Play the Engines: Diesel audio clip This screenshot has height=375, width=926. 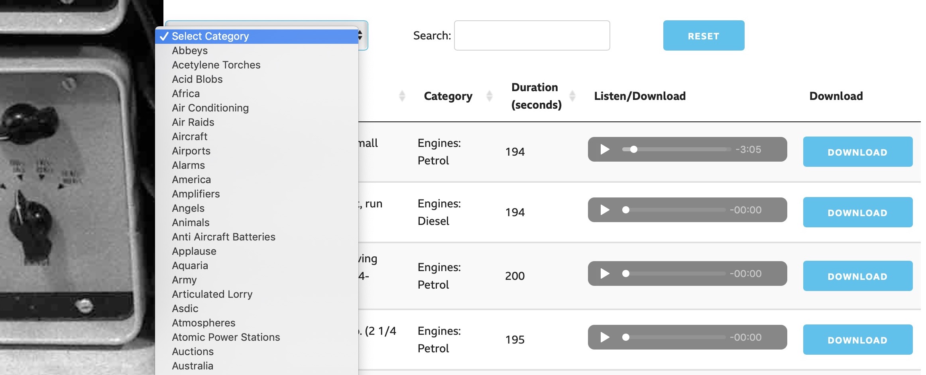pos(605,210)
